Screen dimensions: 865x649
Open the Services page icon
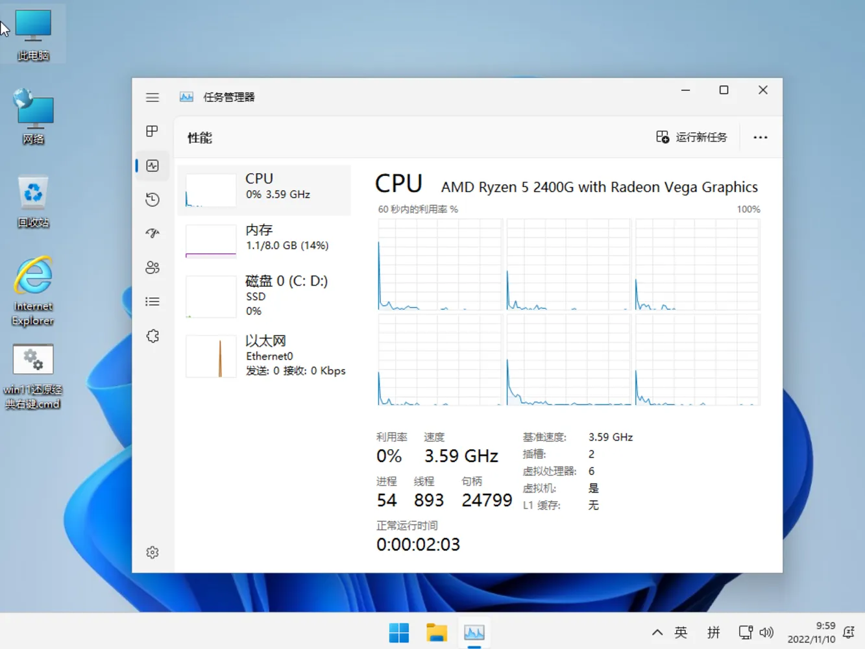[152, 336]
